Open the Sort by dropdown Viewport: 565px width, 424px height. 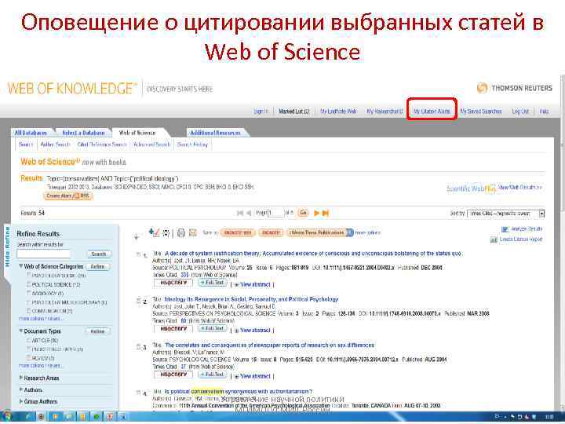tap(506, 214)
